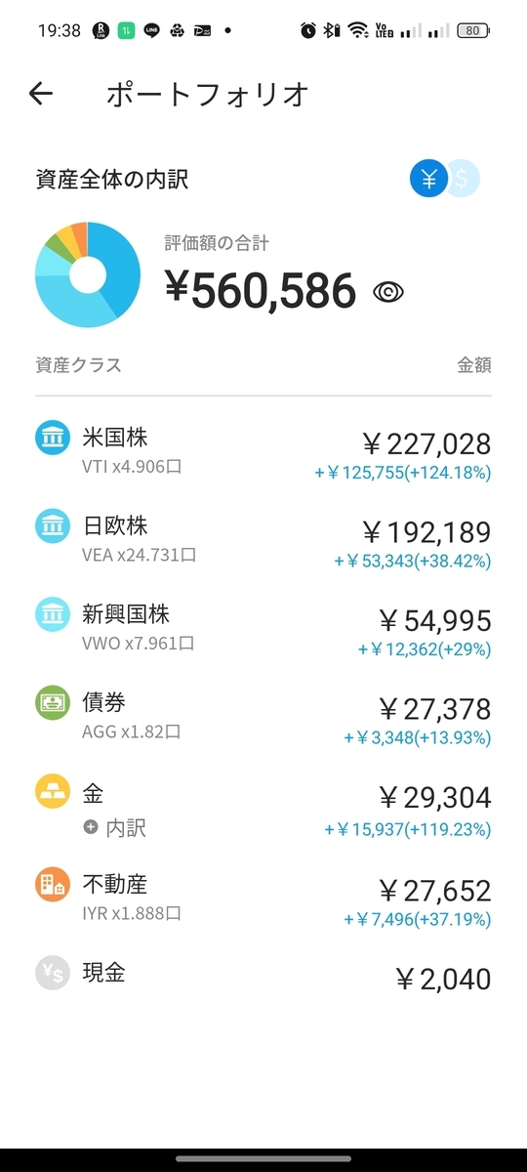Tap the 新興国株 bank icon
The image size is (527, 1172).
click(x=52, y=615)
